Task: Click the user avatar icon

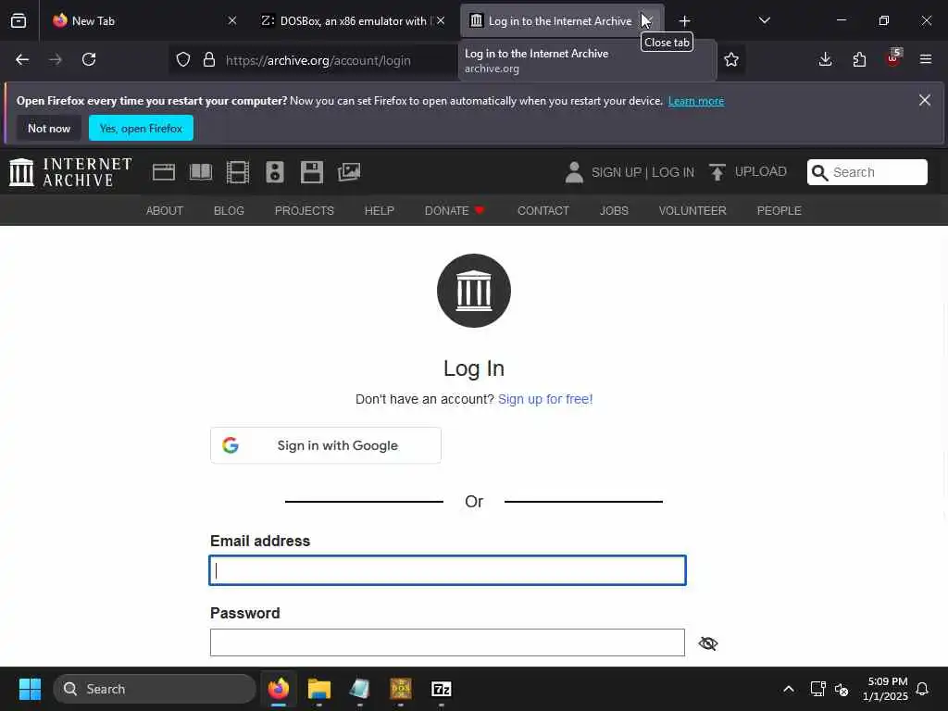Action: pyautogui.click(x=574, y=172)
